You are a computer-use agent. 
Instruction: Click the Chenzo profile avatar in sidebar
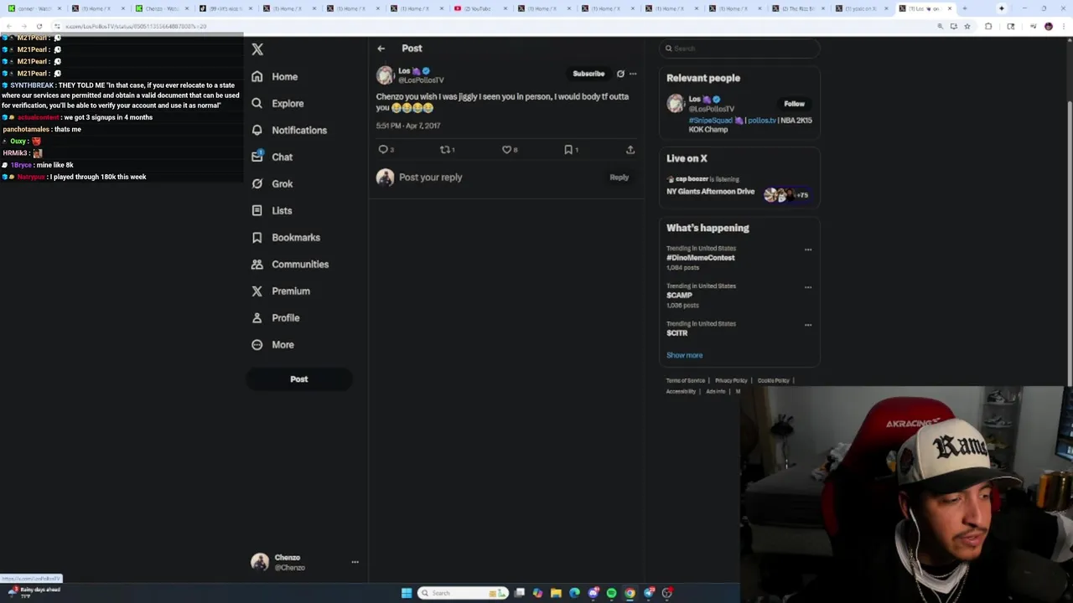point(260,562)
